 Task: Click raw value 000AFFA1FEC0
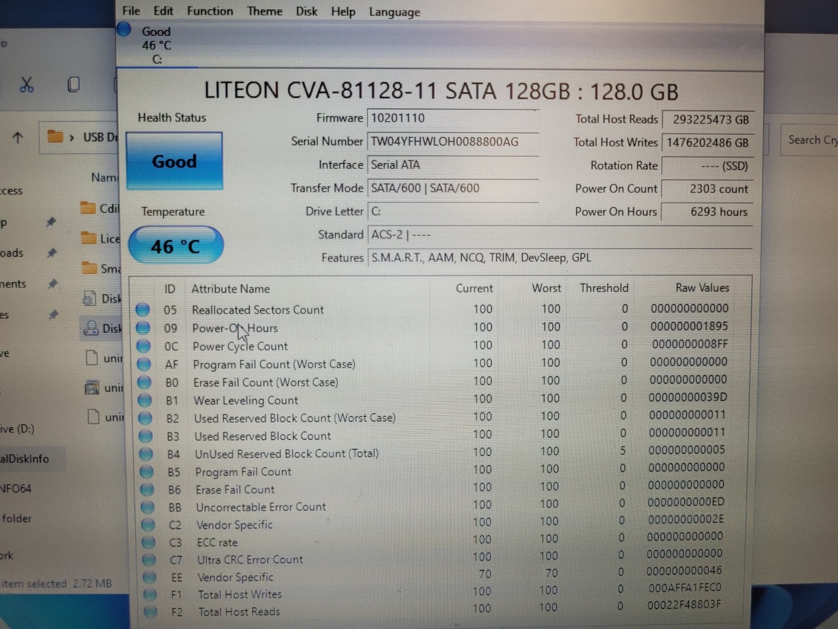pyautogui.click(x=685, y=588)
